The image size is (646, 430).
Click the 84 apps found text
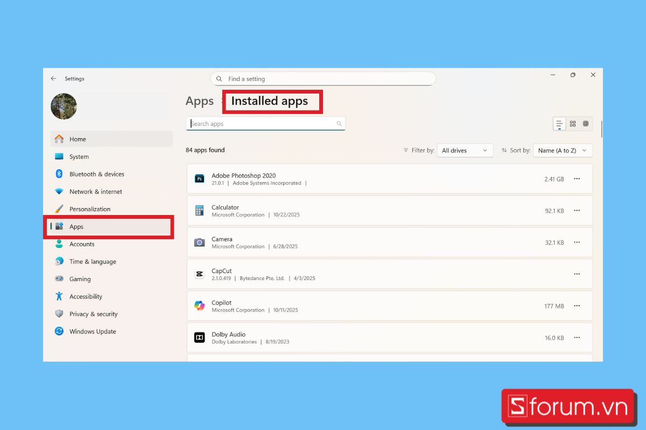tap(205, 150)
